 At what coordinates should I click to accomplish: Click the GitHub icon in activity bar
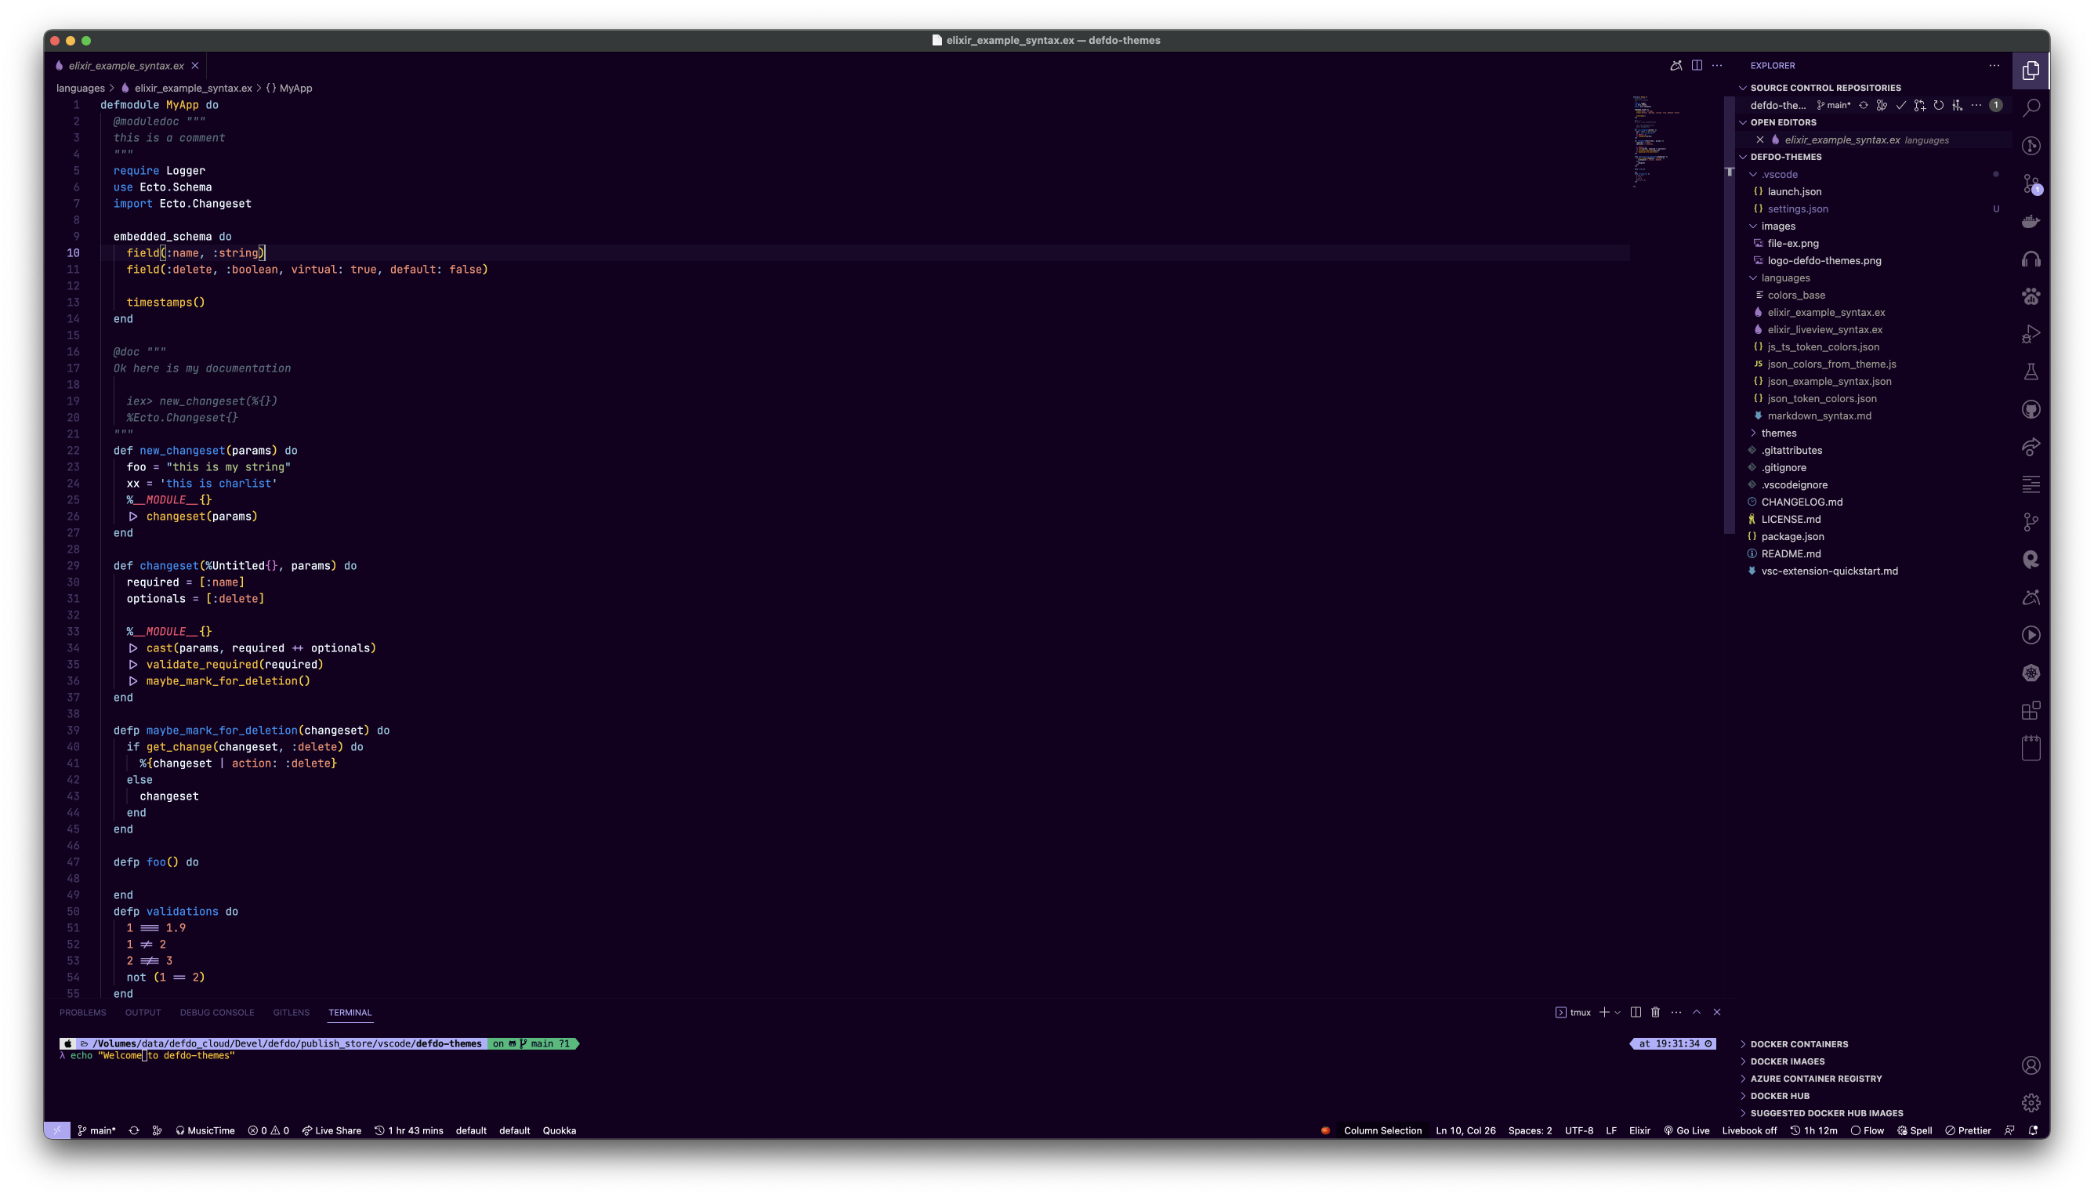click(2031, 409)
